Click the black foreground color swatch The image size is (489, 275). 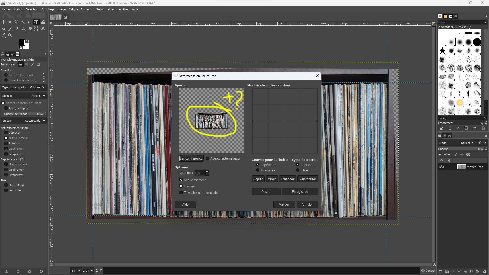22,42
